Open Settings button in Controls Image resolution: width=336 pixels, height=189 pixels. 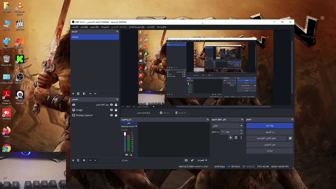[x=270, y=151]
